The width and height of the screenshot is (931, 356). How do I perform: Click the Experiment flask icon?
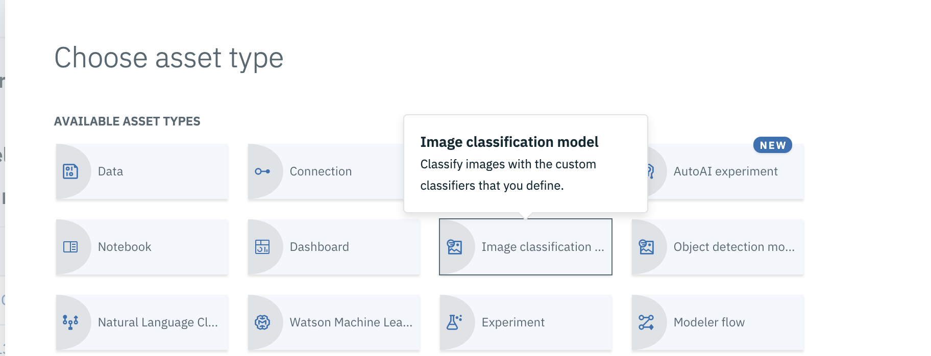[454, 322]
